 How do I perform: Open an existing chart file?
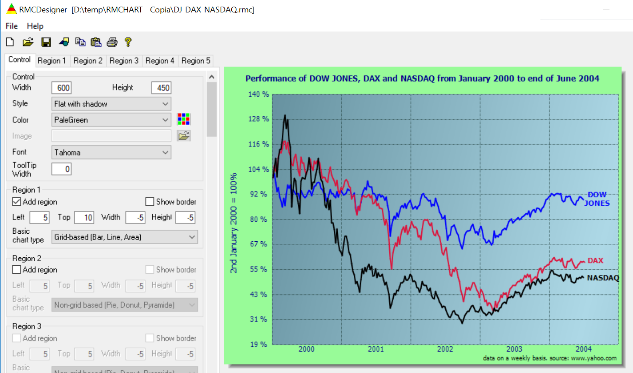pos(28,42)
